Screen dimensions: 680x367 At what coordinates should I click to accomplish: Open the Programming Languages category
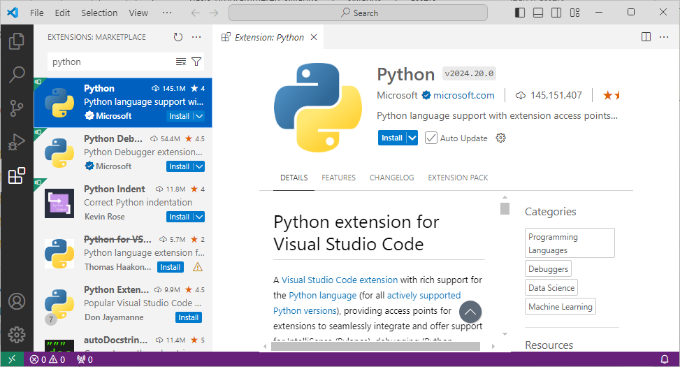point(570,243)
